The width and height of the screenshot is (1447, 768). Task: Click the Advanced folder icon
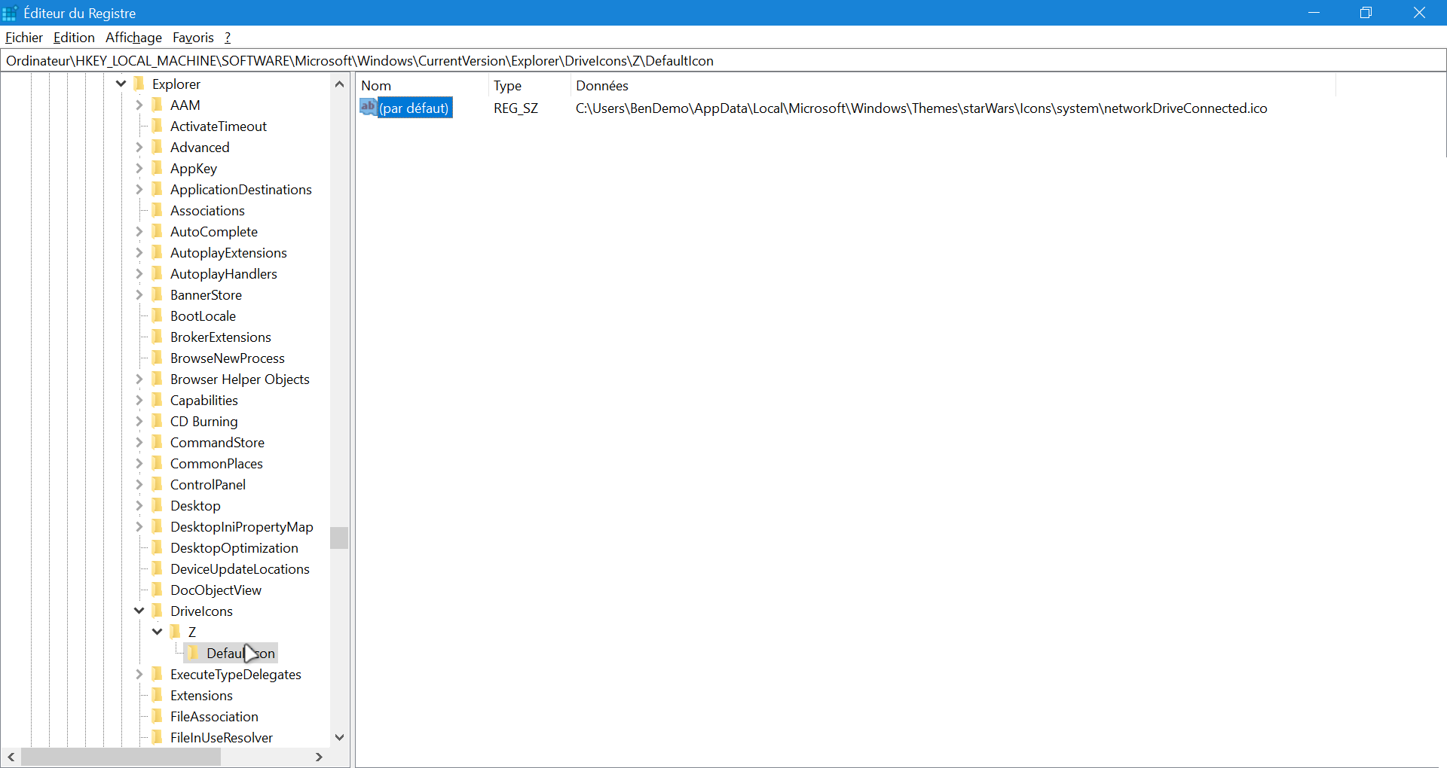click(x=158, y=147)
